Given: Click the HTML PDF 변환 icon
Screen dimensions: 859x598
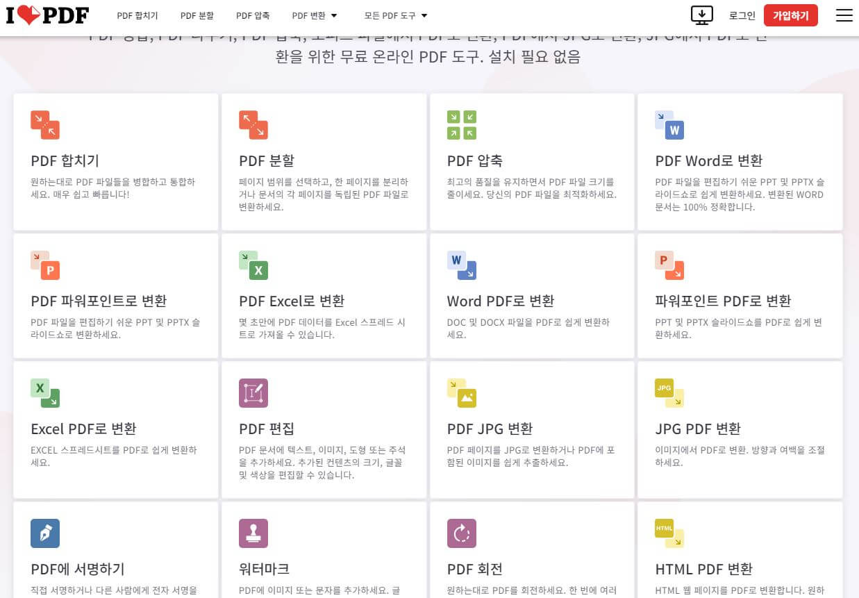Looking at the screenshot, I should [669, 533].
